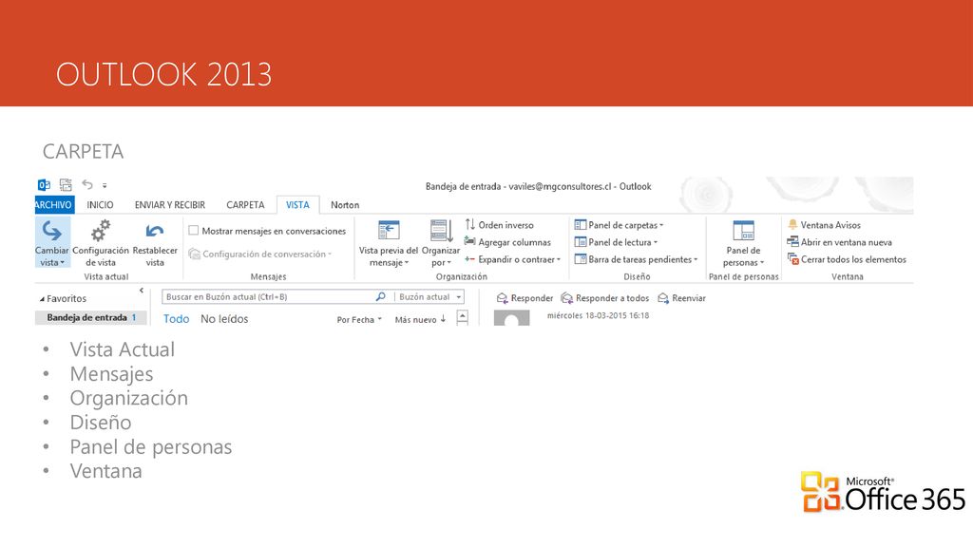Viewport: 973px width, 547px height.
Task: Click Reenviar in the reading pane
Action: click(682, 298)
